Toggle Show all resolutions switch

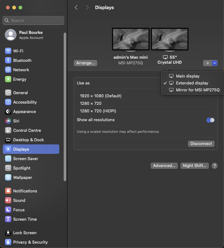point(211,120)
